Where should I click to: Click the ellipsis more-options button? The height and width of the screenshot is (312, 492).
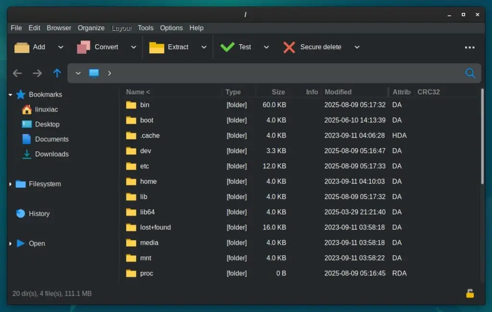tap(470, 47)
